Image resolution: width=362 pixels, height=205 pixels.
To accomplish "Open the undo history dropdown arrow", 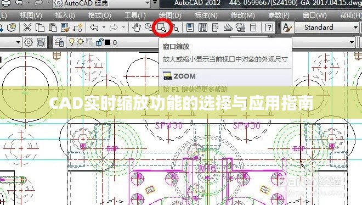I will tap(104, 27).
